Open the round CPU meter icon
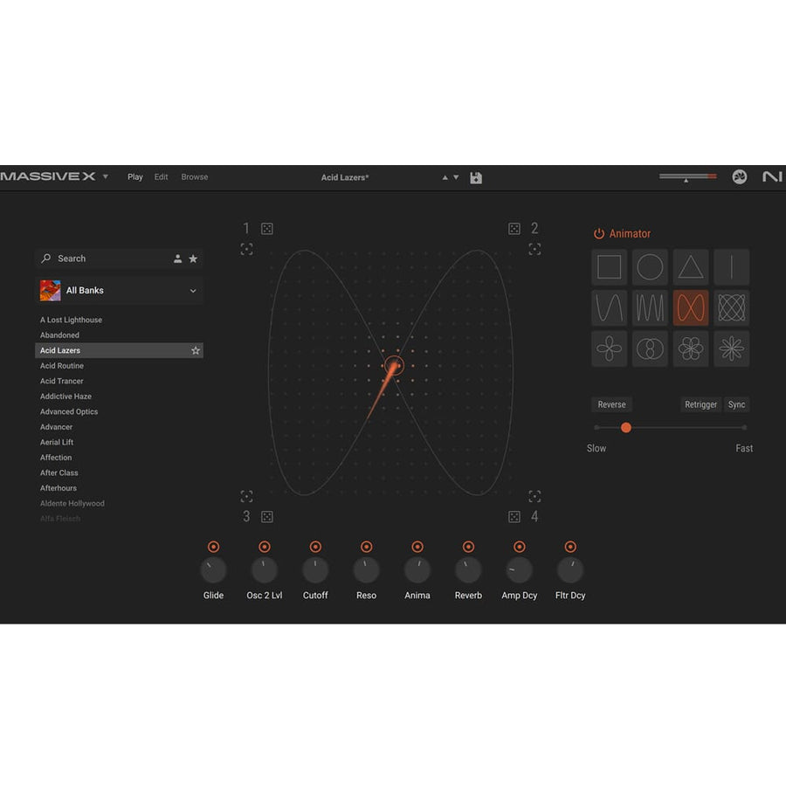The image size is (786, 786). pyautogui.click(x=740, y=176)
